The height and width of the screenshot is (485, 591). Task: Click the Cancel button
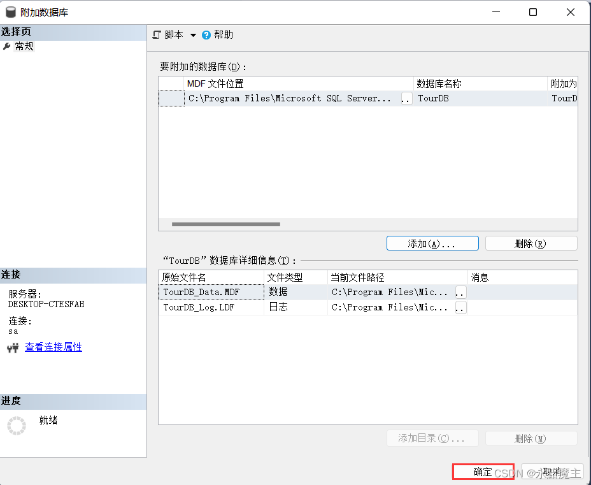(x=552, y=472)
